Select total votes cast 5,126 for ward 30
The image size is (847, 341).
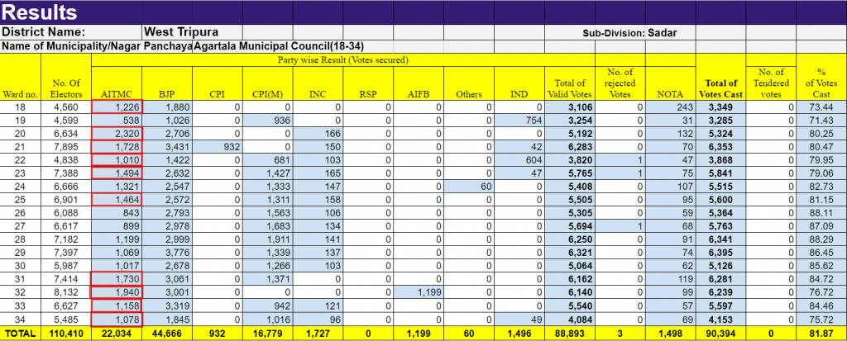pyautogui.click(x=720, y=265)
